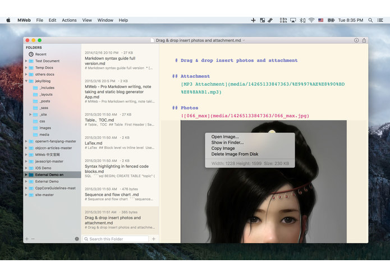The image size is (390, 277).
Task: Click the document info icon in title bar
Action: pyautogui.click(x=356, y=40)
